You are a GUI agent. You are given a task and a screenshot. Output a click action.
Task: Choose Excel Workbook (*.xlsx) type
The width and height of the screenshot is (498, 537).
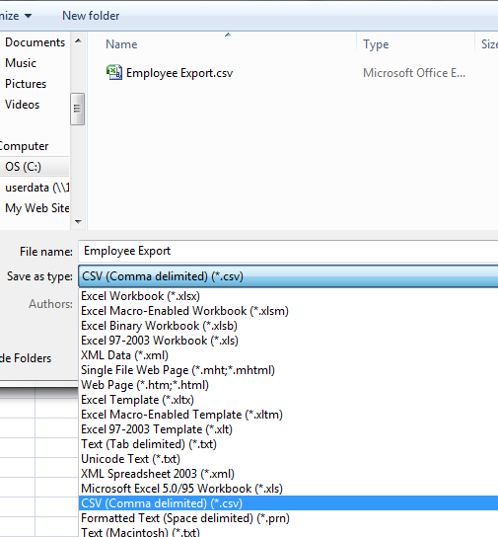pyautogui.click(x=288, y=296)
